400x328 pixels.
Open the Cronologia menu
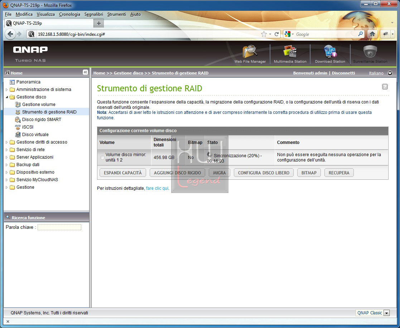(x=69, y=14)
